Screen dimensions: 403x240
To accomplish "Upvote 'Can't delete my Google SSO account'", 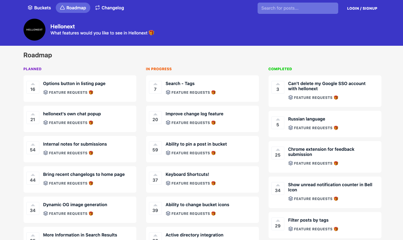I will click(x=278, y=87).
